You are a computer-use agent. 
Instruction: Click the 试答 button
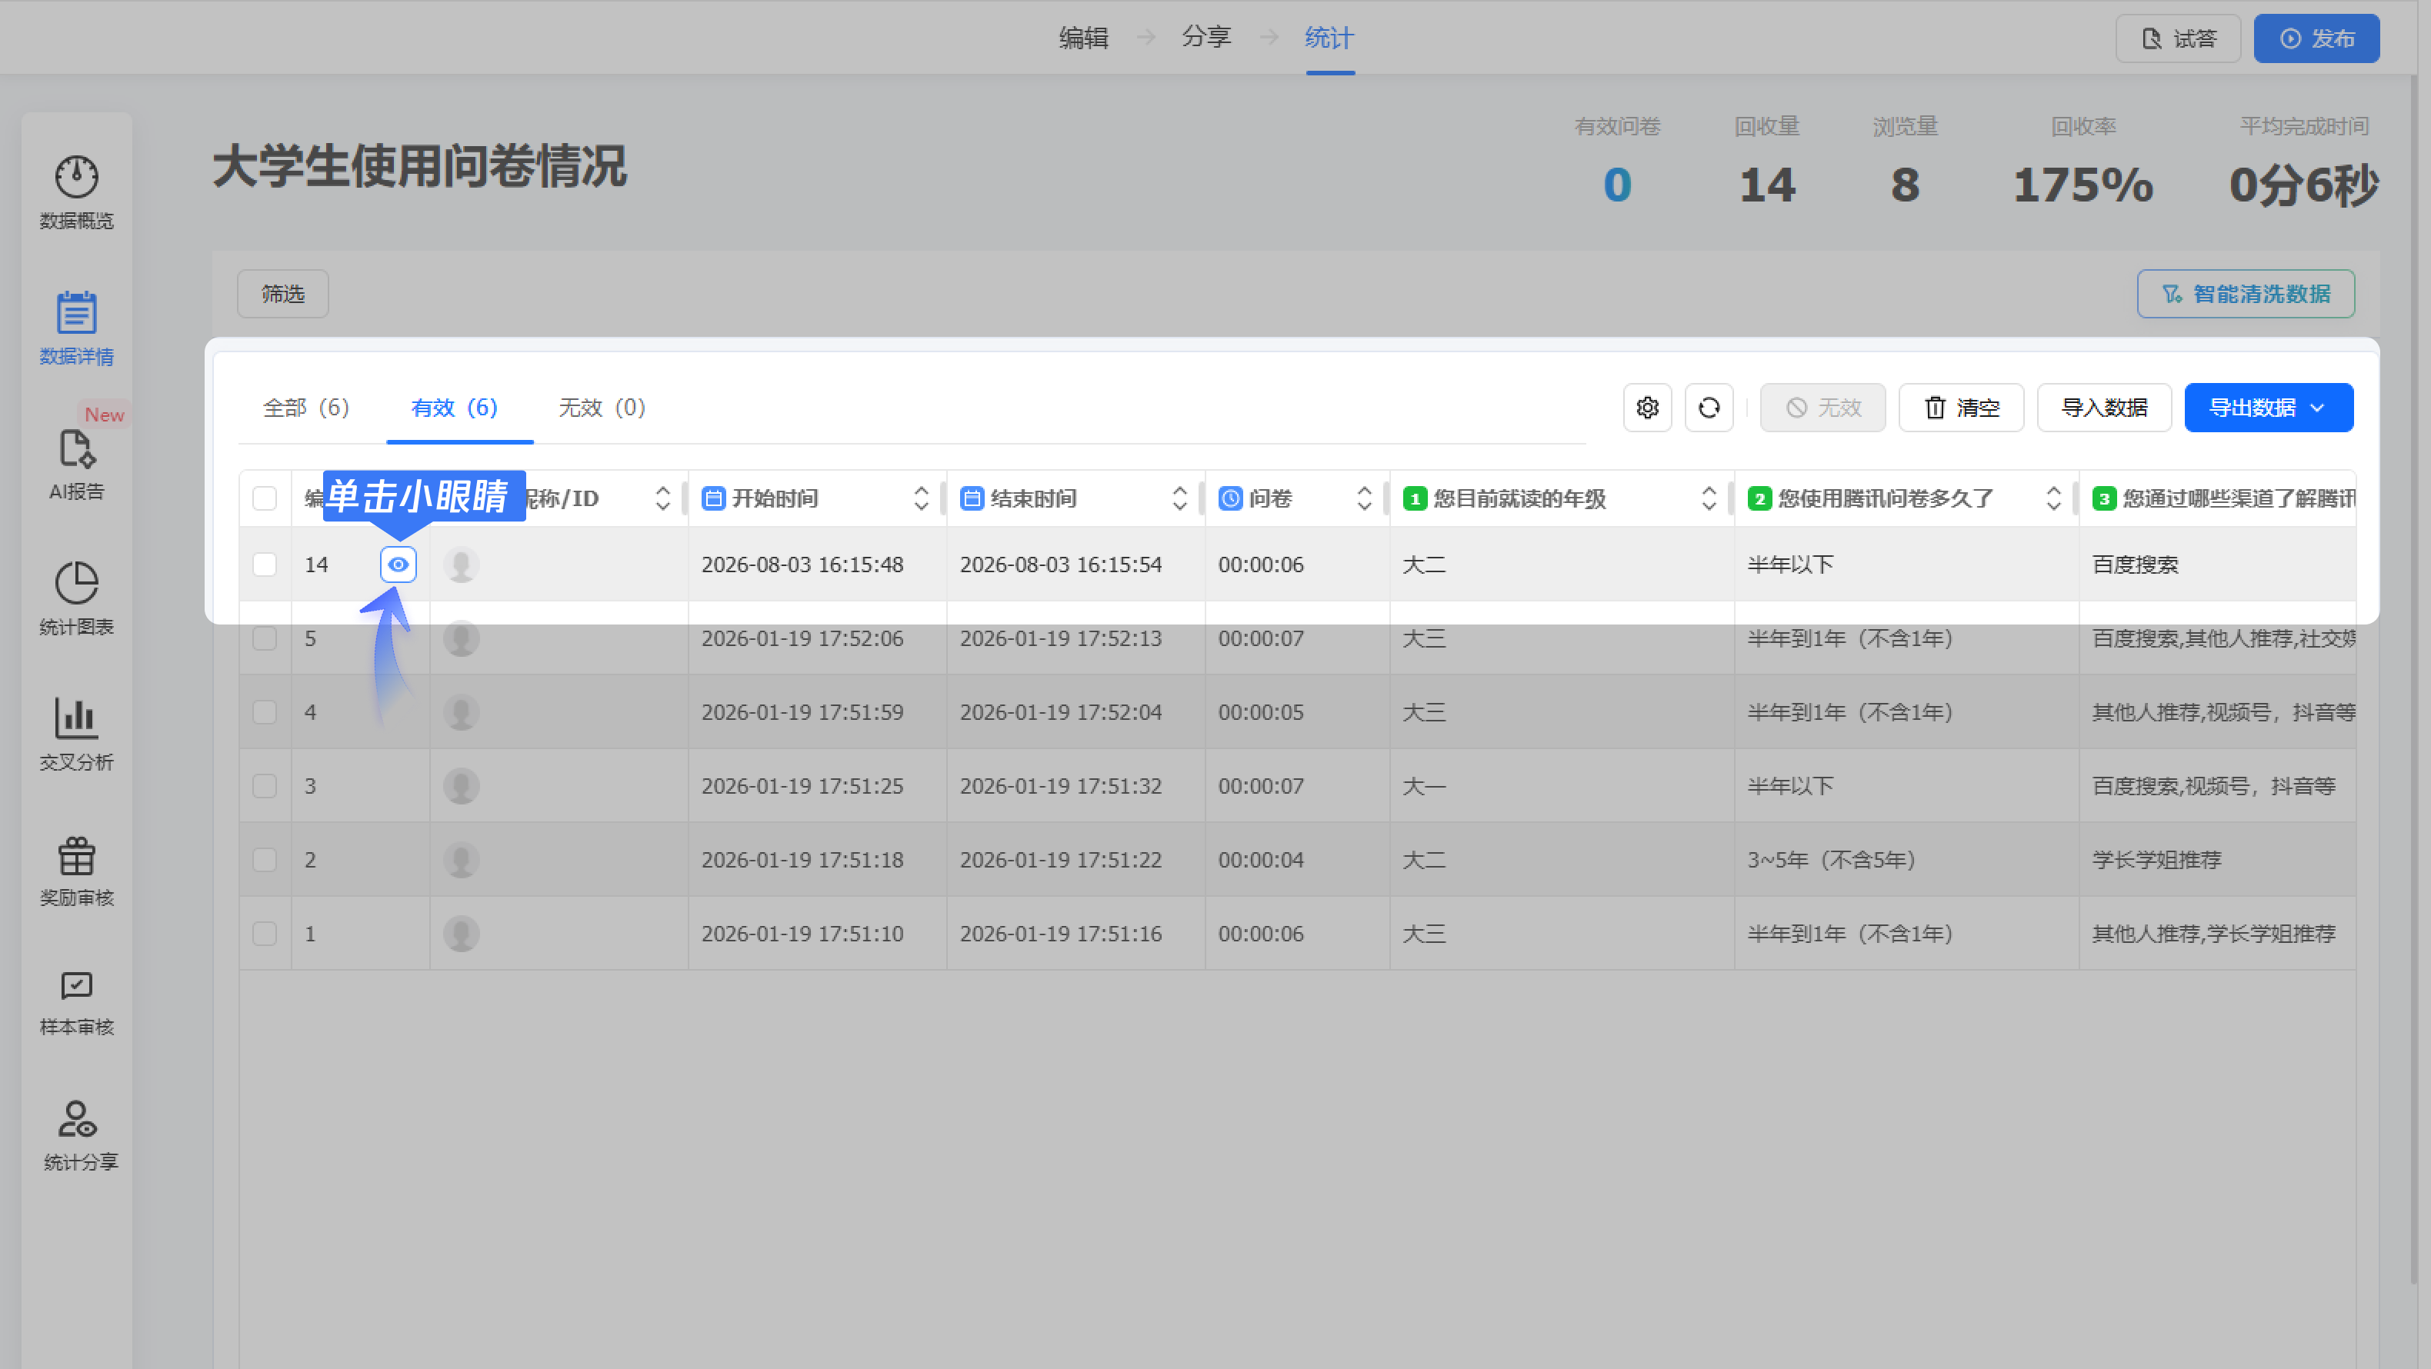point(2178,38)
